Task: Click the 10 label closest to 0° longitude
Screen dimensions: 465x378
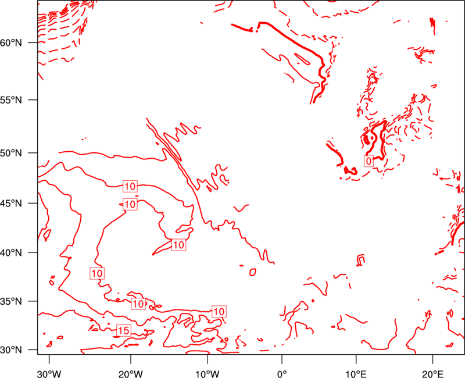Action: point(219,311)
